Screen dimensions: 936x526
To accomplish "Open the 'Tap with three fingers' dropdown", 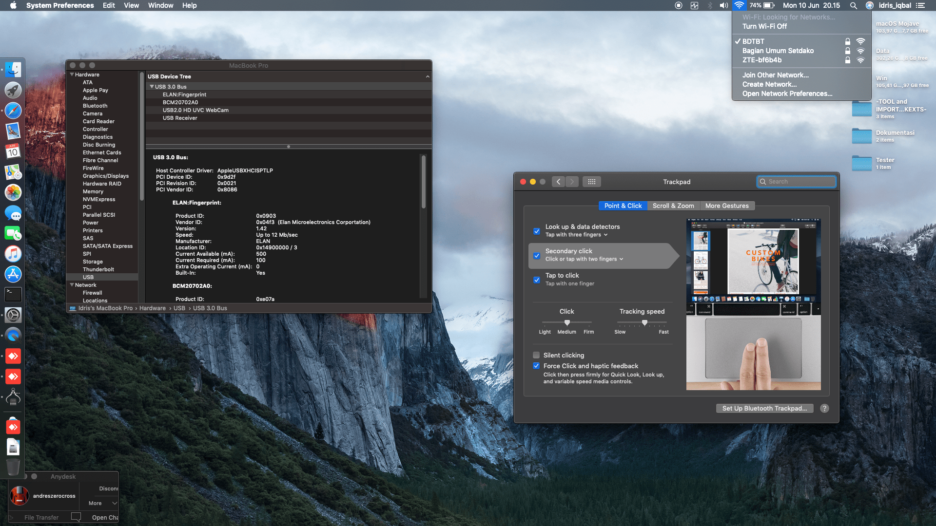I will [577, 235].
